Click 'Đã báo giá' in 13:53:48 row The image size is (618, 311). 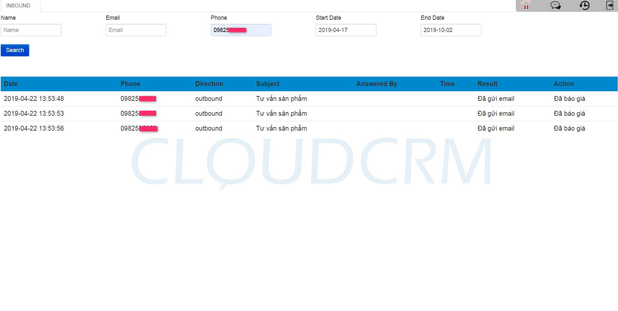[569, 99]
